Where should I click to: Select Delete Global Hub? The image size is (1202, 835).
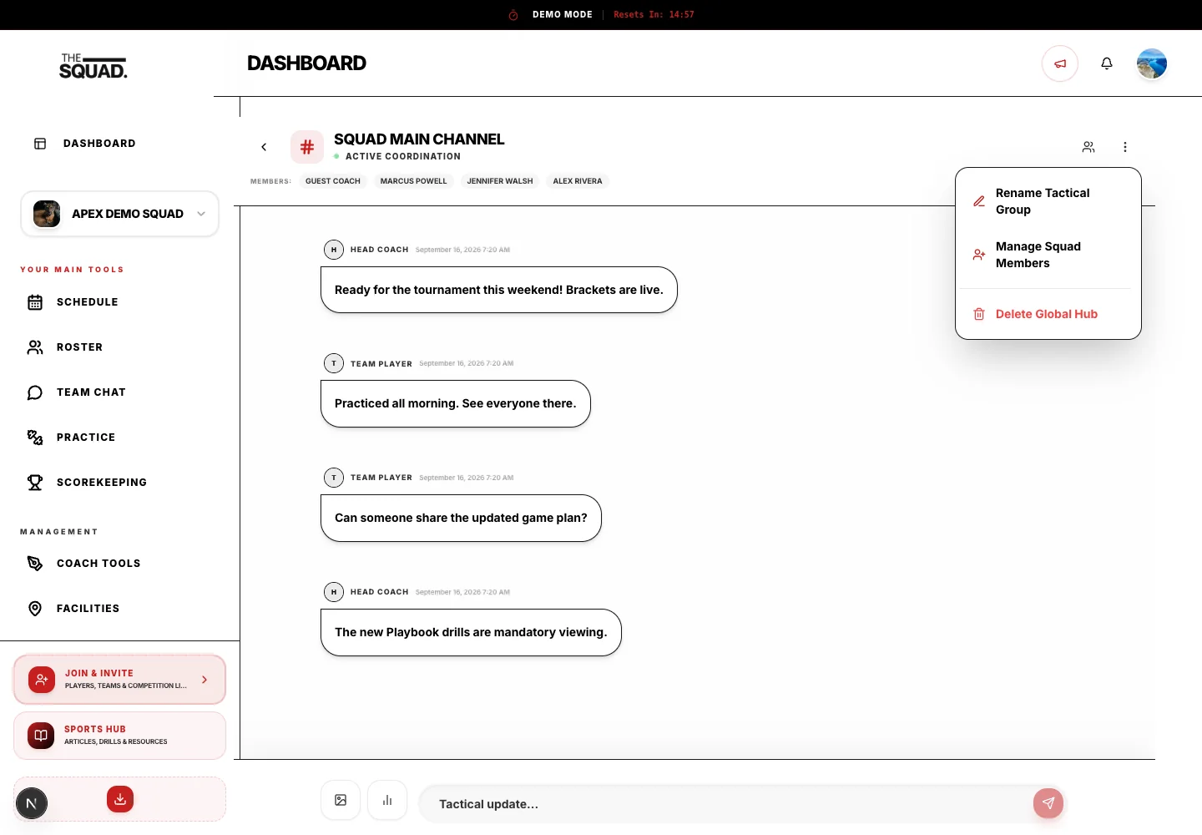tap(1048, 314)
